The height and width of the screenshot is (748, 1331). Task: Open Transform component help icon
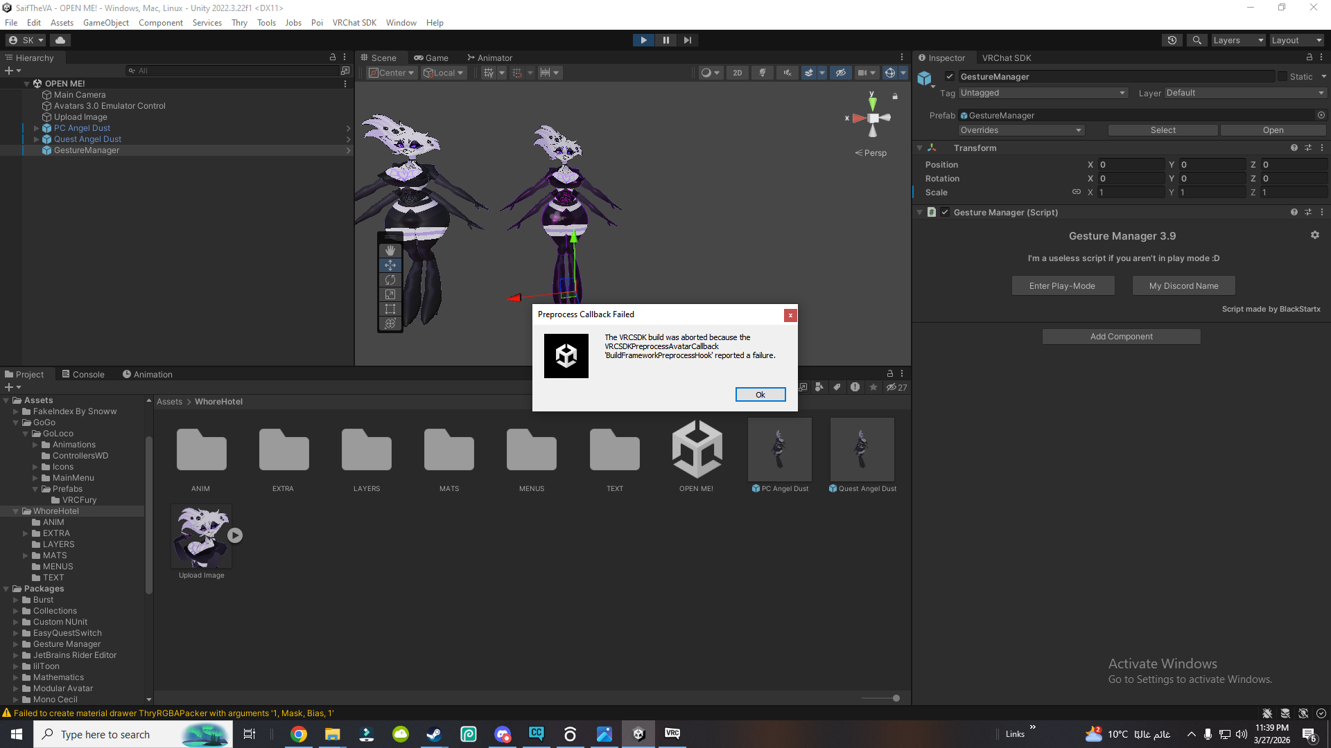pyautogui.click(x=1294, y=148)
